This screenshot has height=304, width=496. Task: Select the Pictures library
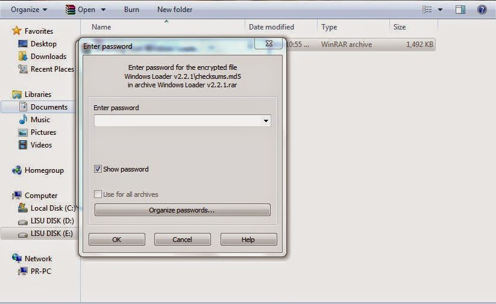click(43, 132)
